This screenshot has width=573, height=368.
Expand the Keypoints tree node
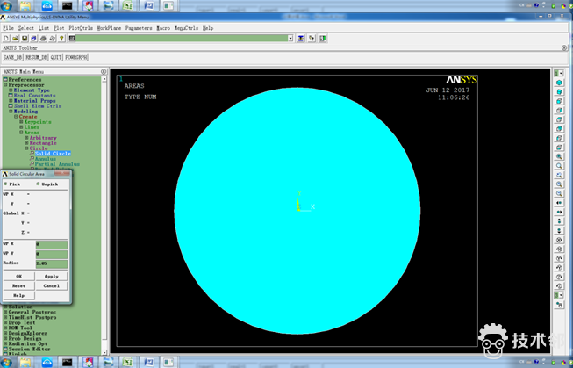(21, 122)
